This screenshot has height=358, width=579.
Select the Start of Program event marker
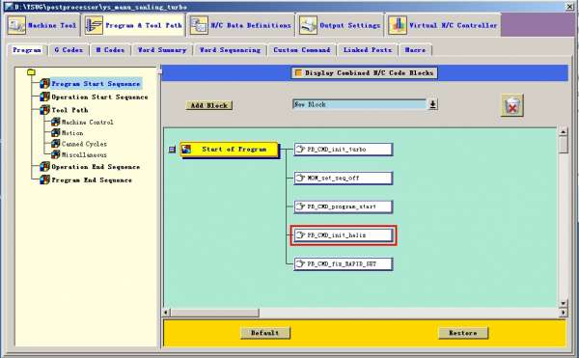point(229,150)
